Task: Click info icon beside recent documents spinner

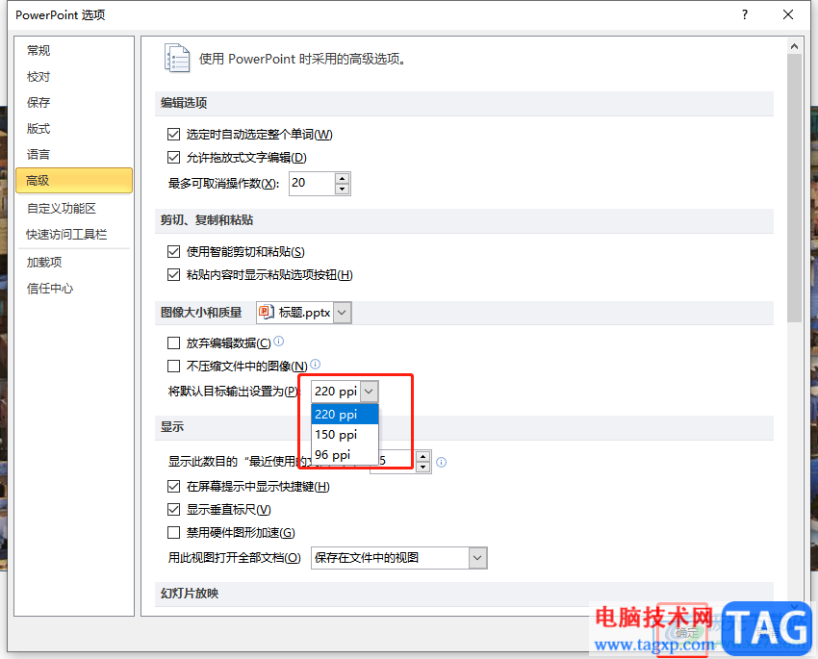Action: point(442,462)
